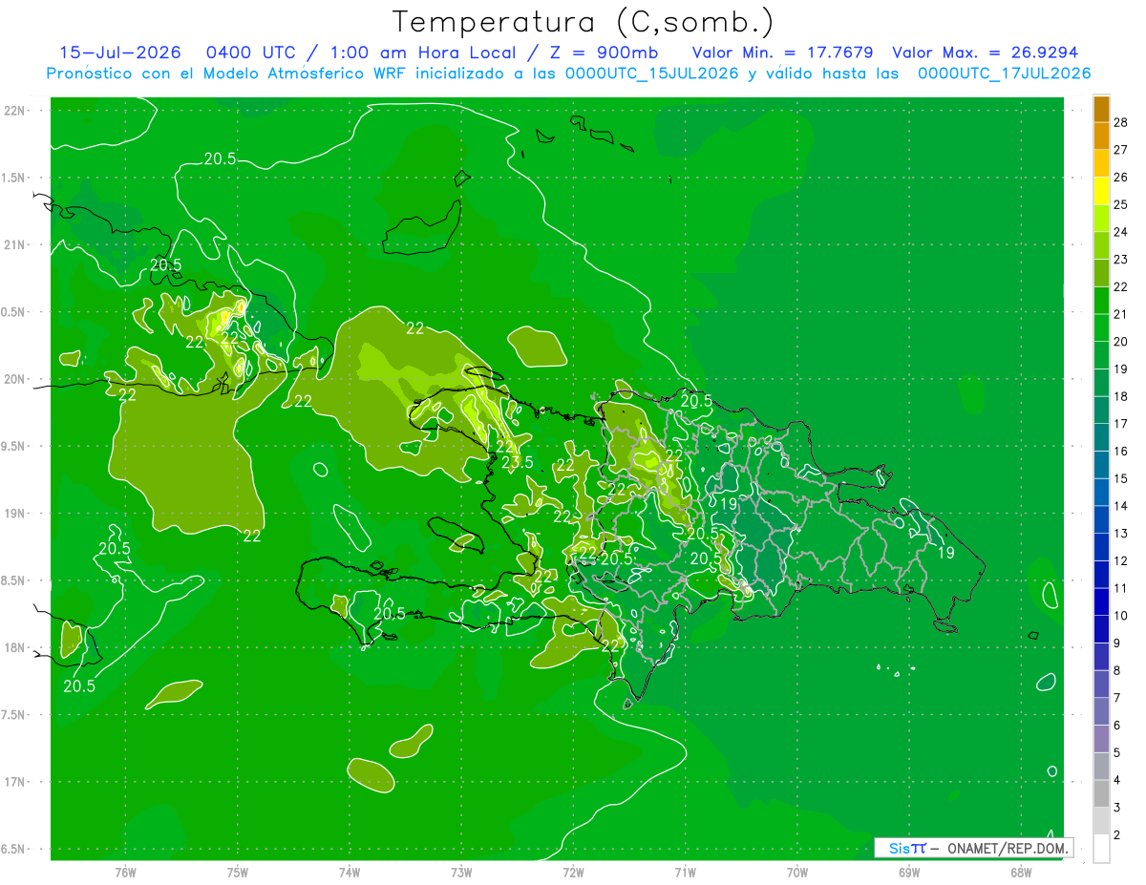
Task: Select the date text "15-Jul-2026"
Action: [119, 53]
